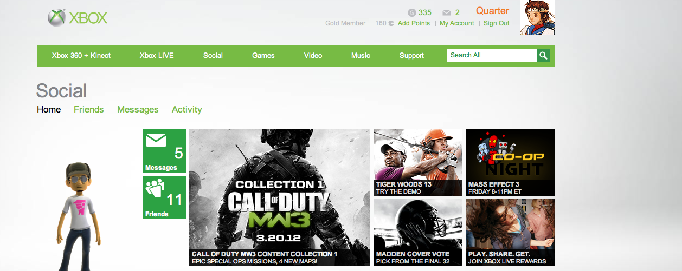Open Call of Duty MW3 Collection promo

click(x=280, y=197)
